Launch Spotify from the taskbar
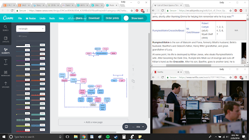Viewport: 249px width, 140px height. (108, 136)
